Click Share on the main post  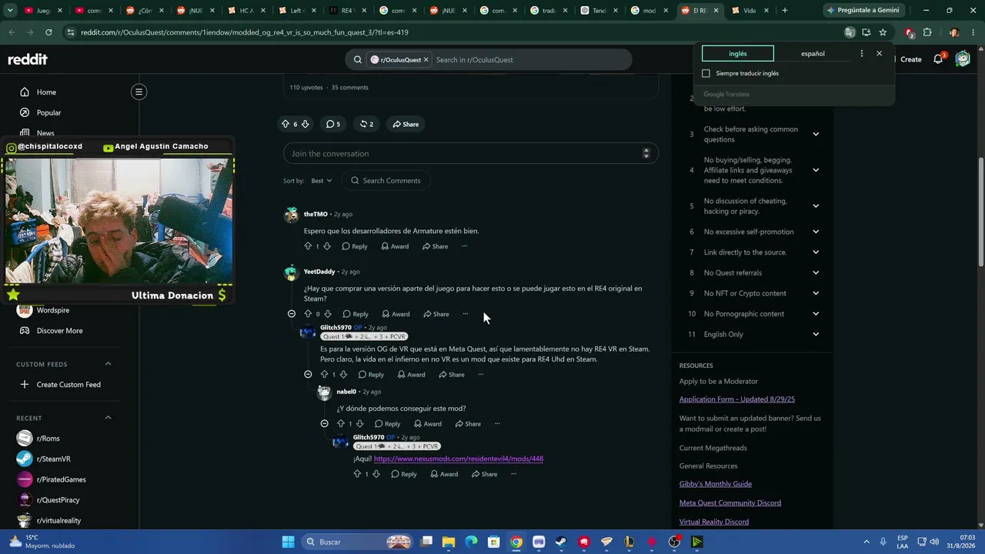(406, 124)
